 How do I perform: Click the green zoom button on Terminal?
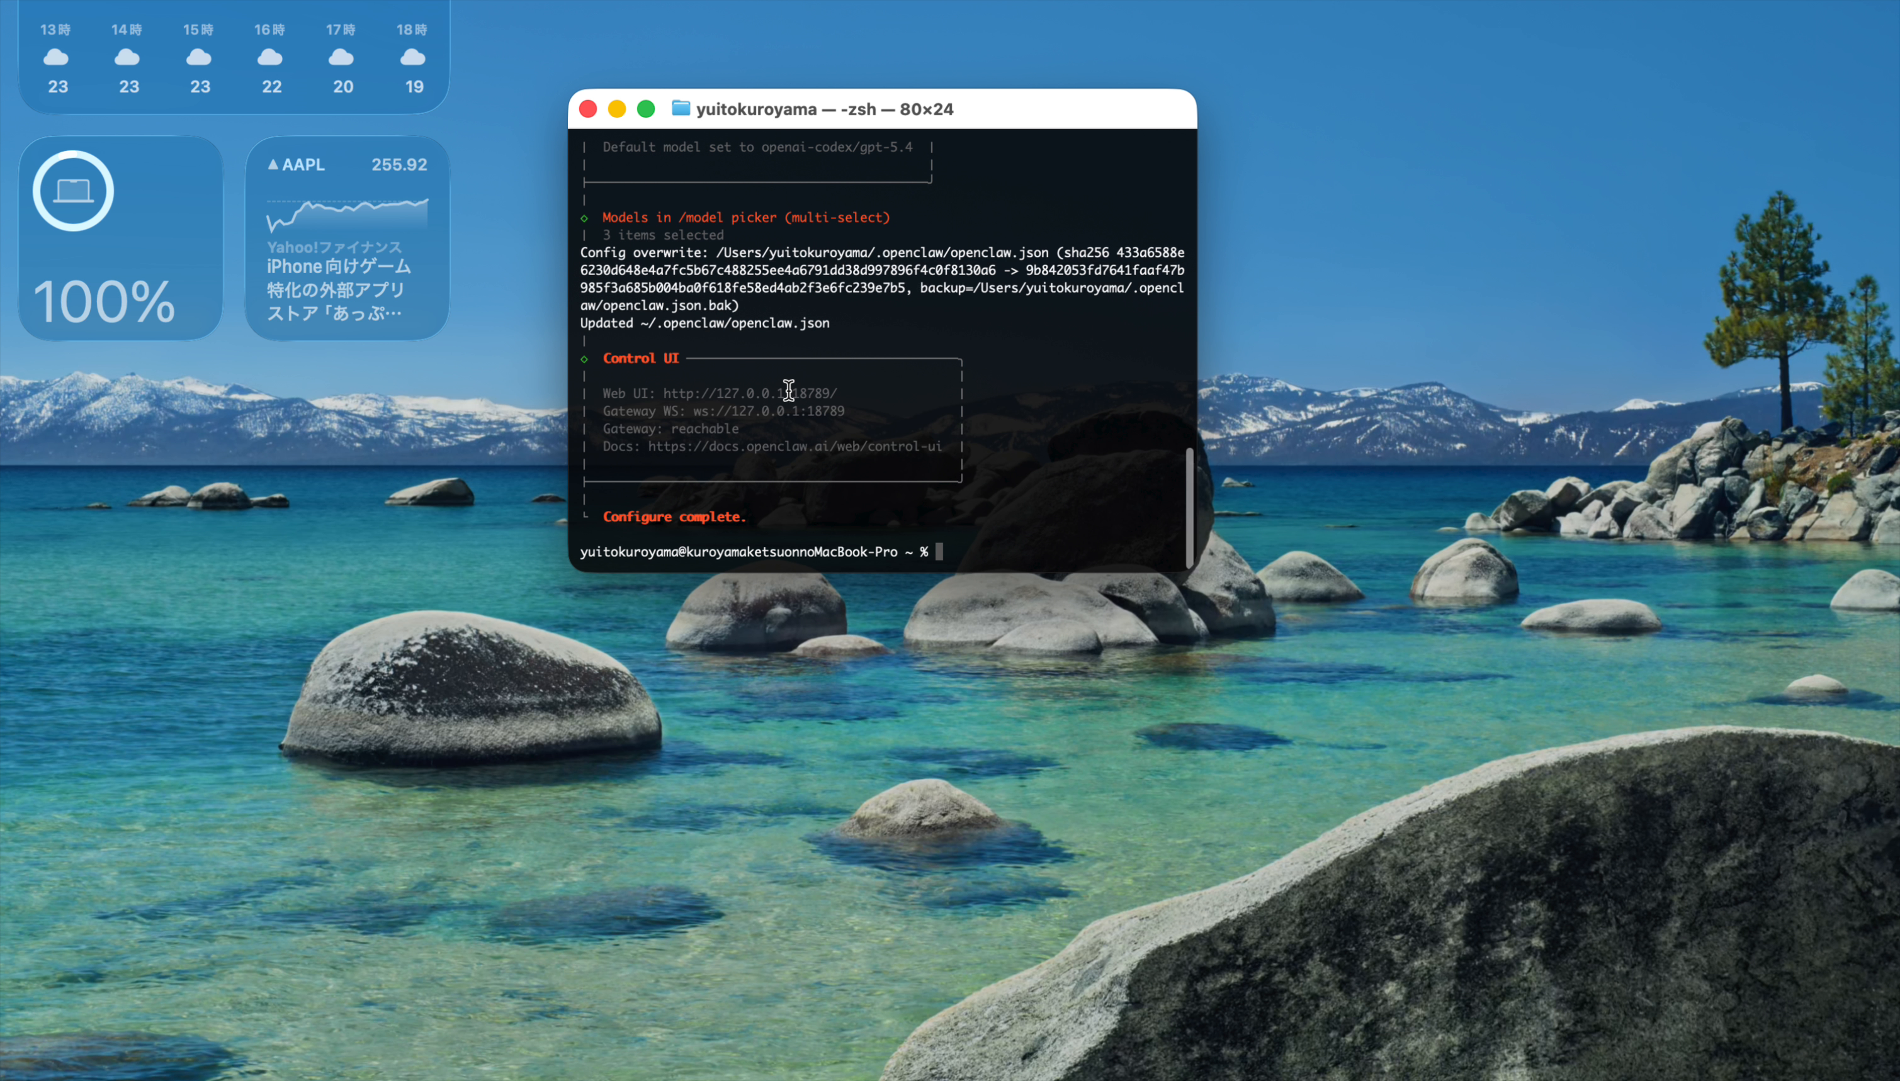coord(645,108)
